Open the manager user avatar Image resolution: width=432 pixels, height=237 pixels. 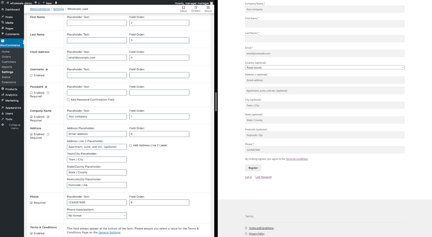[x=211, y=3]
